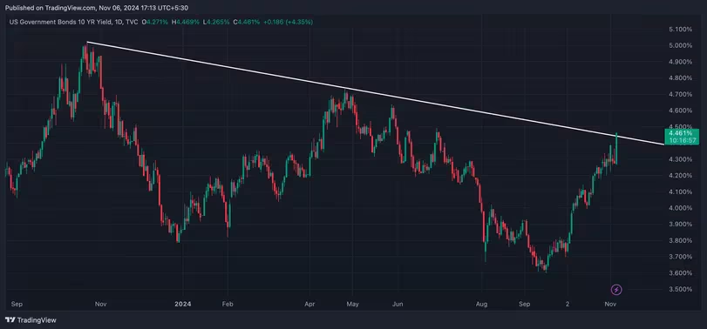Click the Jun label on the time axis

(x=397, y=305)
